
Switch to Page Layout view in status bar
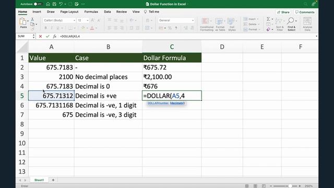pos(255,186)
